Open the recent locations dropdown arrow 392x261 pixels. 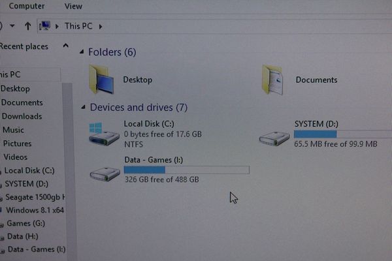coord(12,25)
